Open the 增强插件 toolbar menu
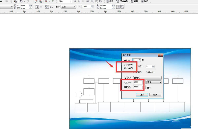The width and height of the screenshot is (198, 129). 122,1
